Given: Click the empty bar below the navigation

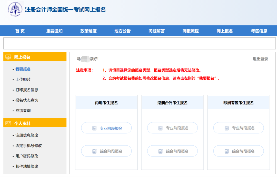Looking at the screenshot, I should (x=138, y=43).
